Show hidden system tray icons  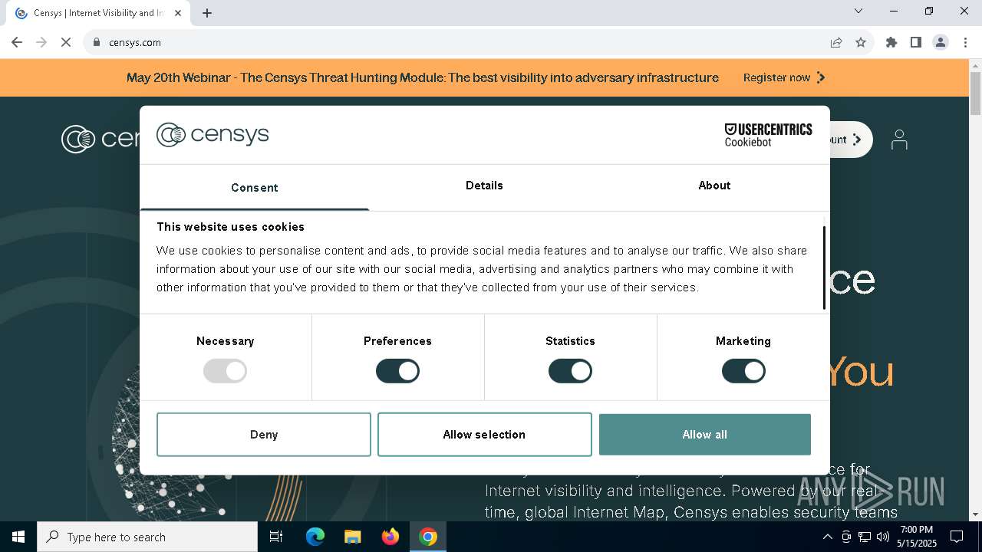point(827,537)
